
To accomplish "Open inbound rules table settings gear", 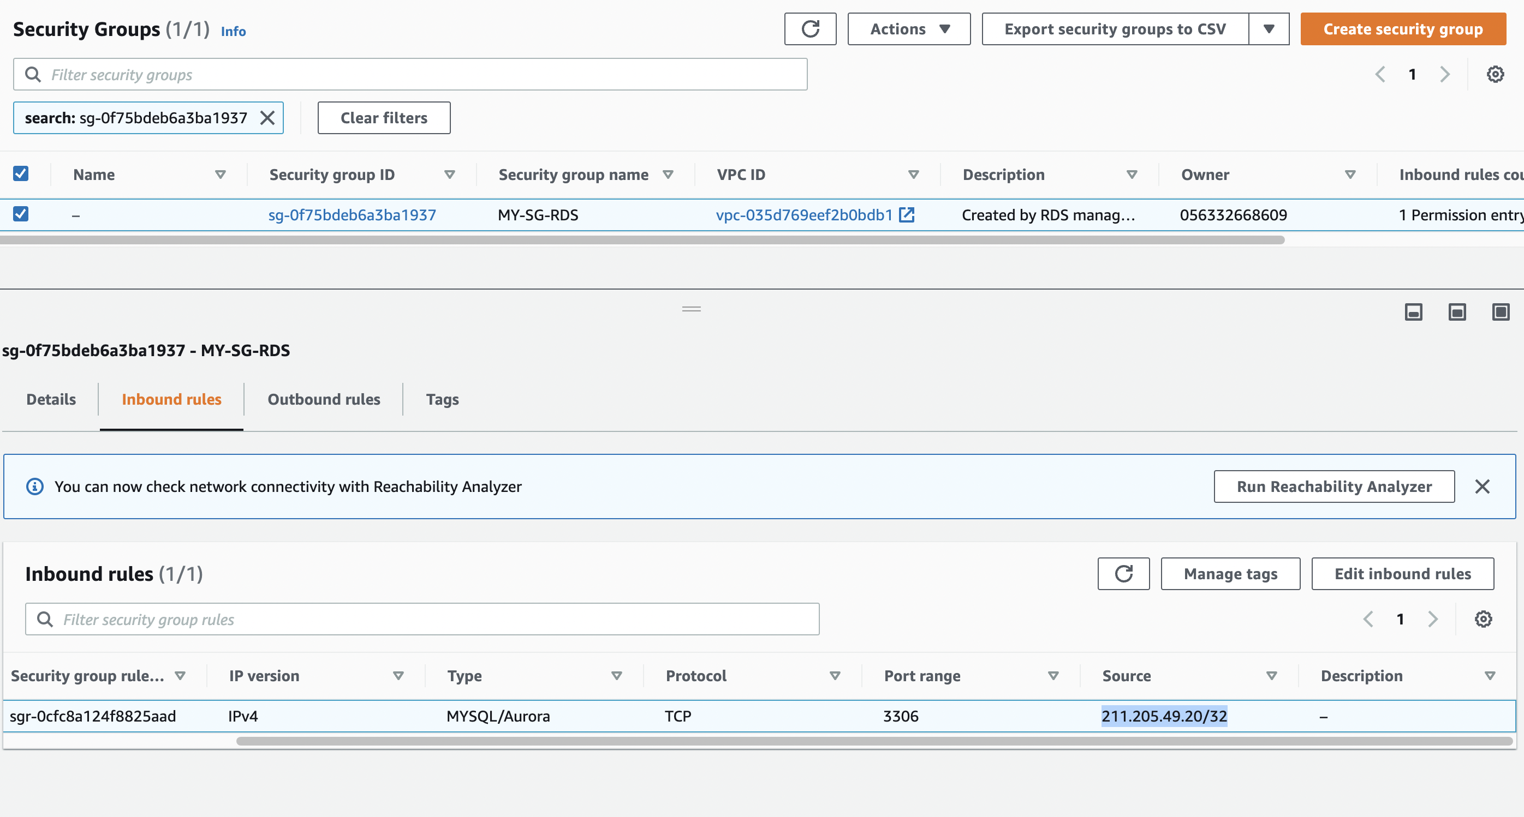I will click(x=1483, y=619).
